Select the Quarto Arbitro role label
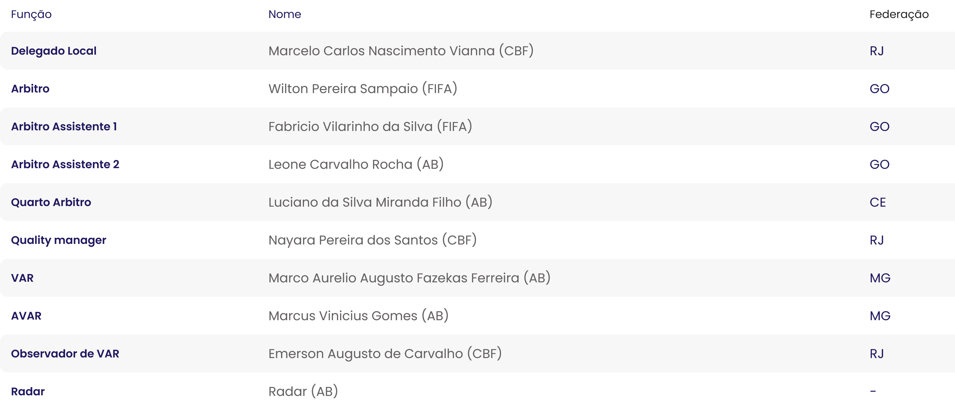Screen dimensions: 955x413 pos(51,202)
